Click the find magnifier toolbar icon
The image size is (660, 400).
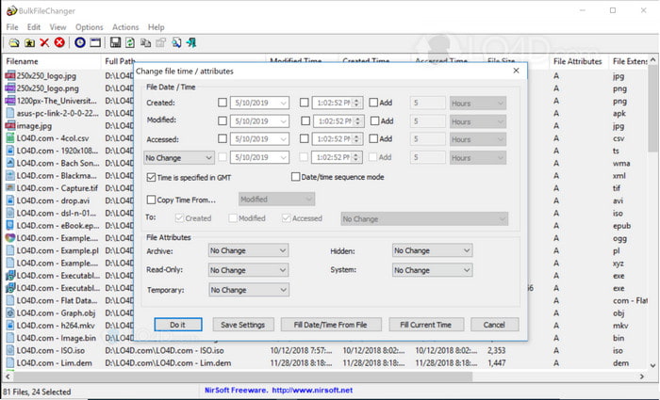176,42
